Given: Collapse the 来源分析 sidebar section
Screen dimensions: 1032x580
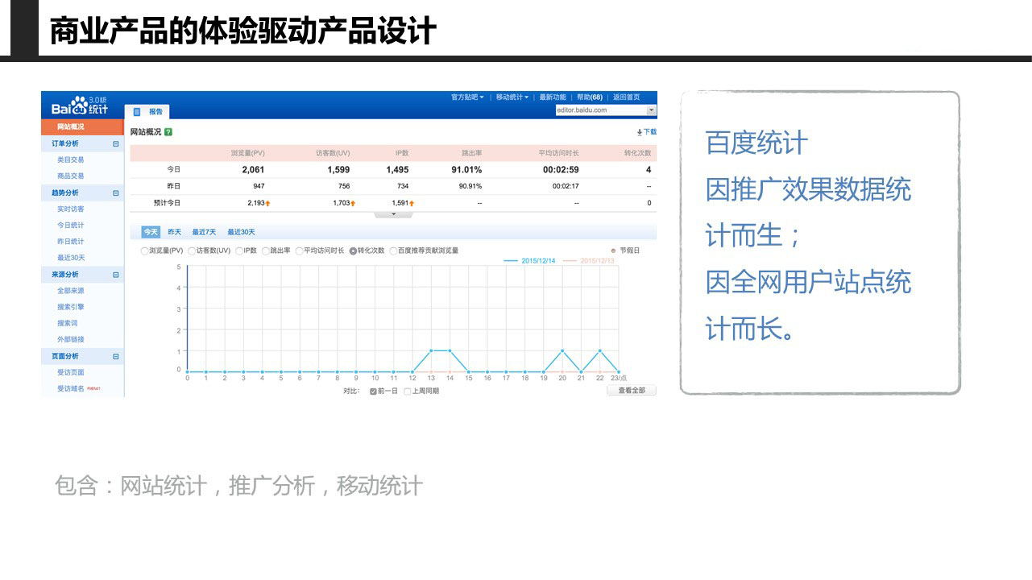Looking at the screenshot, I should coord(116,275).
